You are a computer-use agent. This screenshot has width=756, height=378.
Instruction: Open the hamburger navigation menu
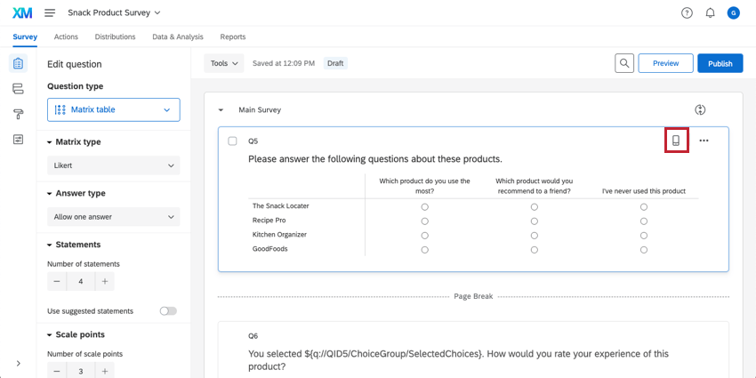click(50, 13)
